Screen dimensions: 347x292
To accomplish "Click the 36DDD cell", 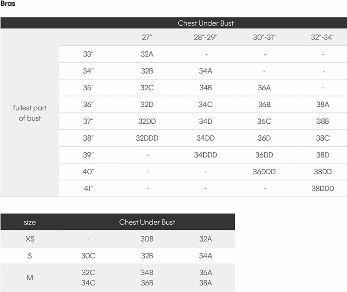I will (264, 172).
